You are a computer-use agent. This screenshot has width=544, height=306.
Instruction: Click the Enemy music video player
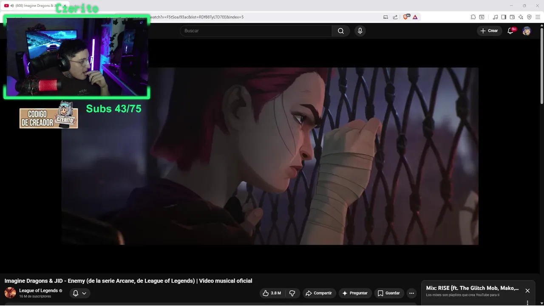pyautogui.click(x=270, y=156)
